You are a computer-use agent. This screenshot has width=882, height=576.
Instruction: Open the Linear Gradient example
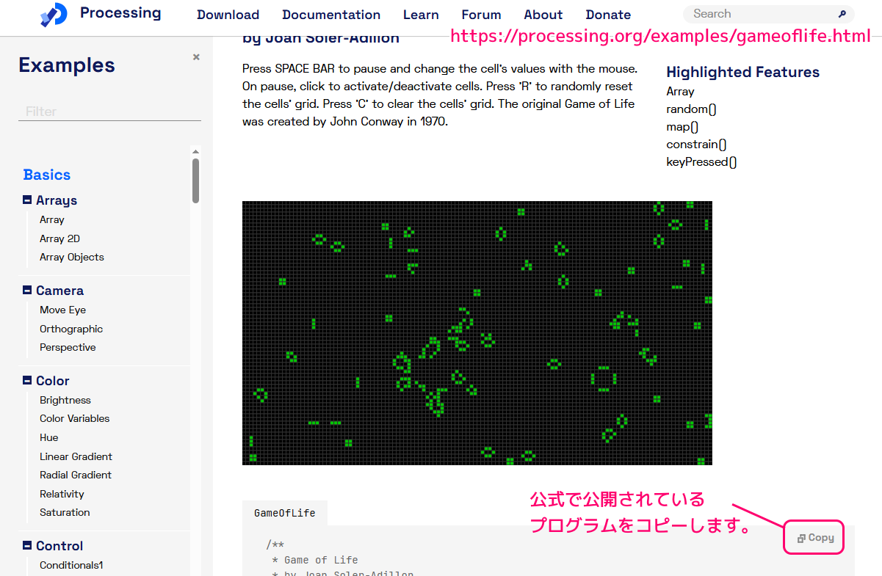pos(76,456)
